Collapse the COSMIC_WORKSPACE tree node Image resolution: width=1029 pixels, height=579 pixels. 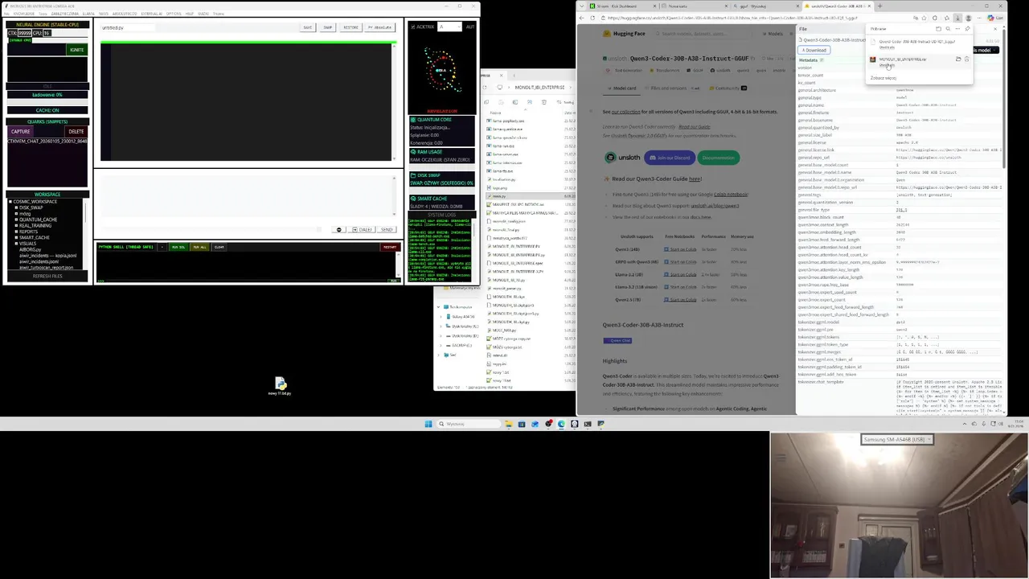(x=10, y=202)
